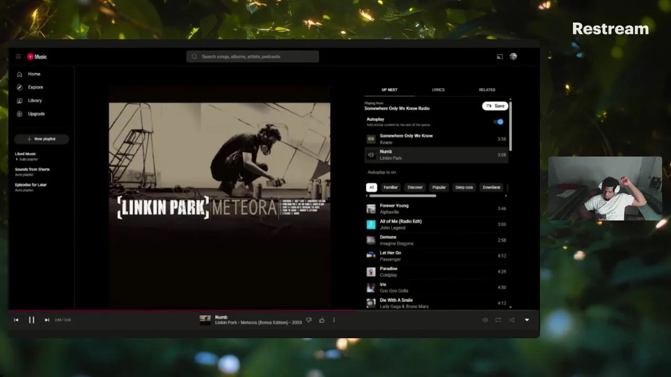Click the filter chips horizontal scrollbar
Viewport: 671px width, 377px height.
point(403,196)
